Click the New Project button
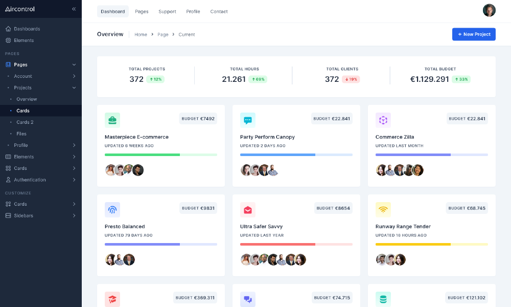The image size is (511, 307). 474,34
